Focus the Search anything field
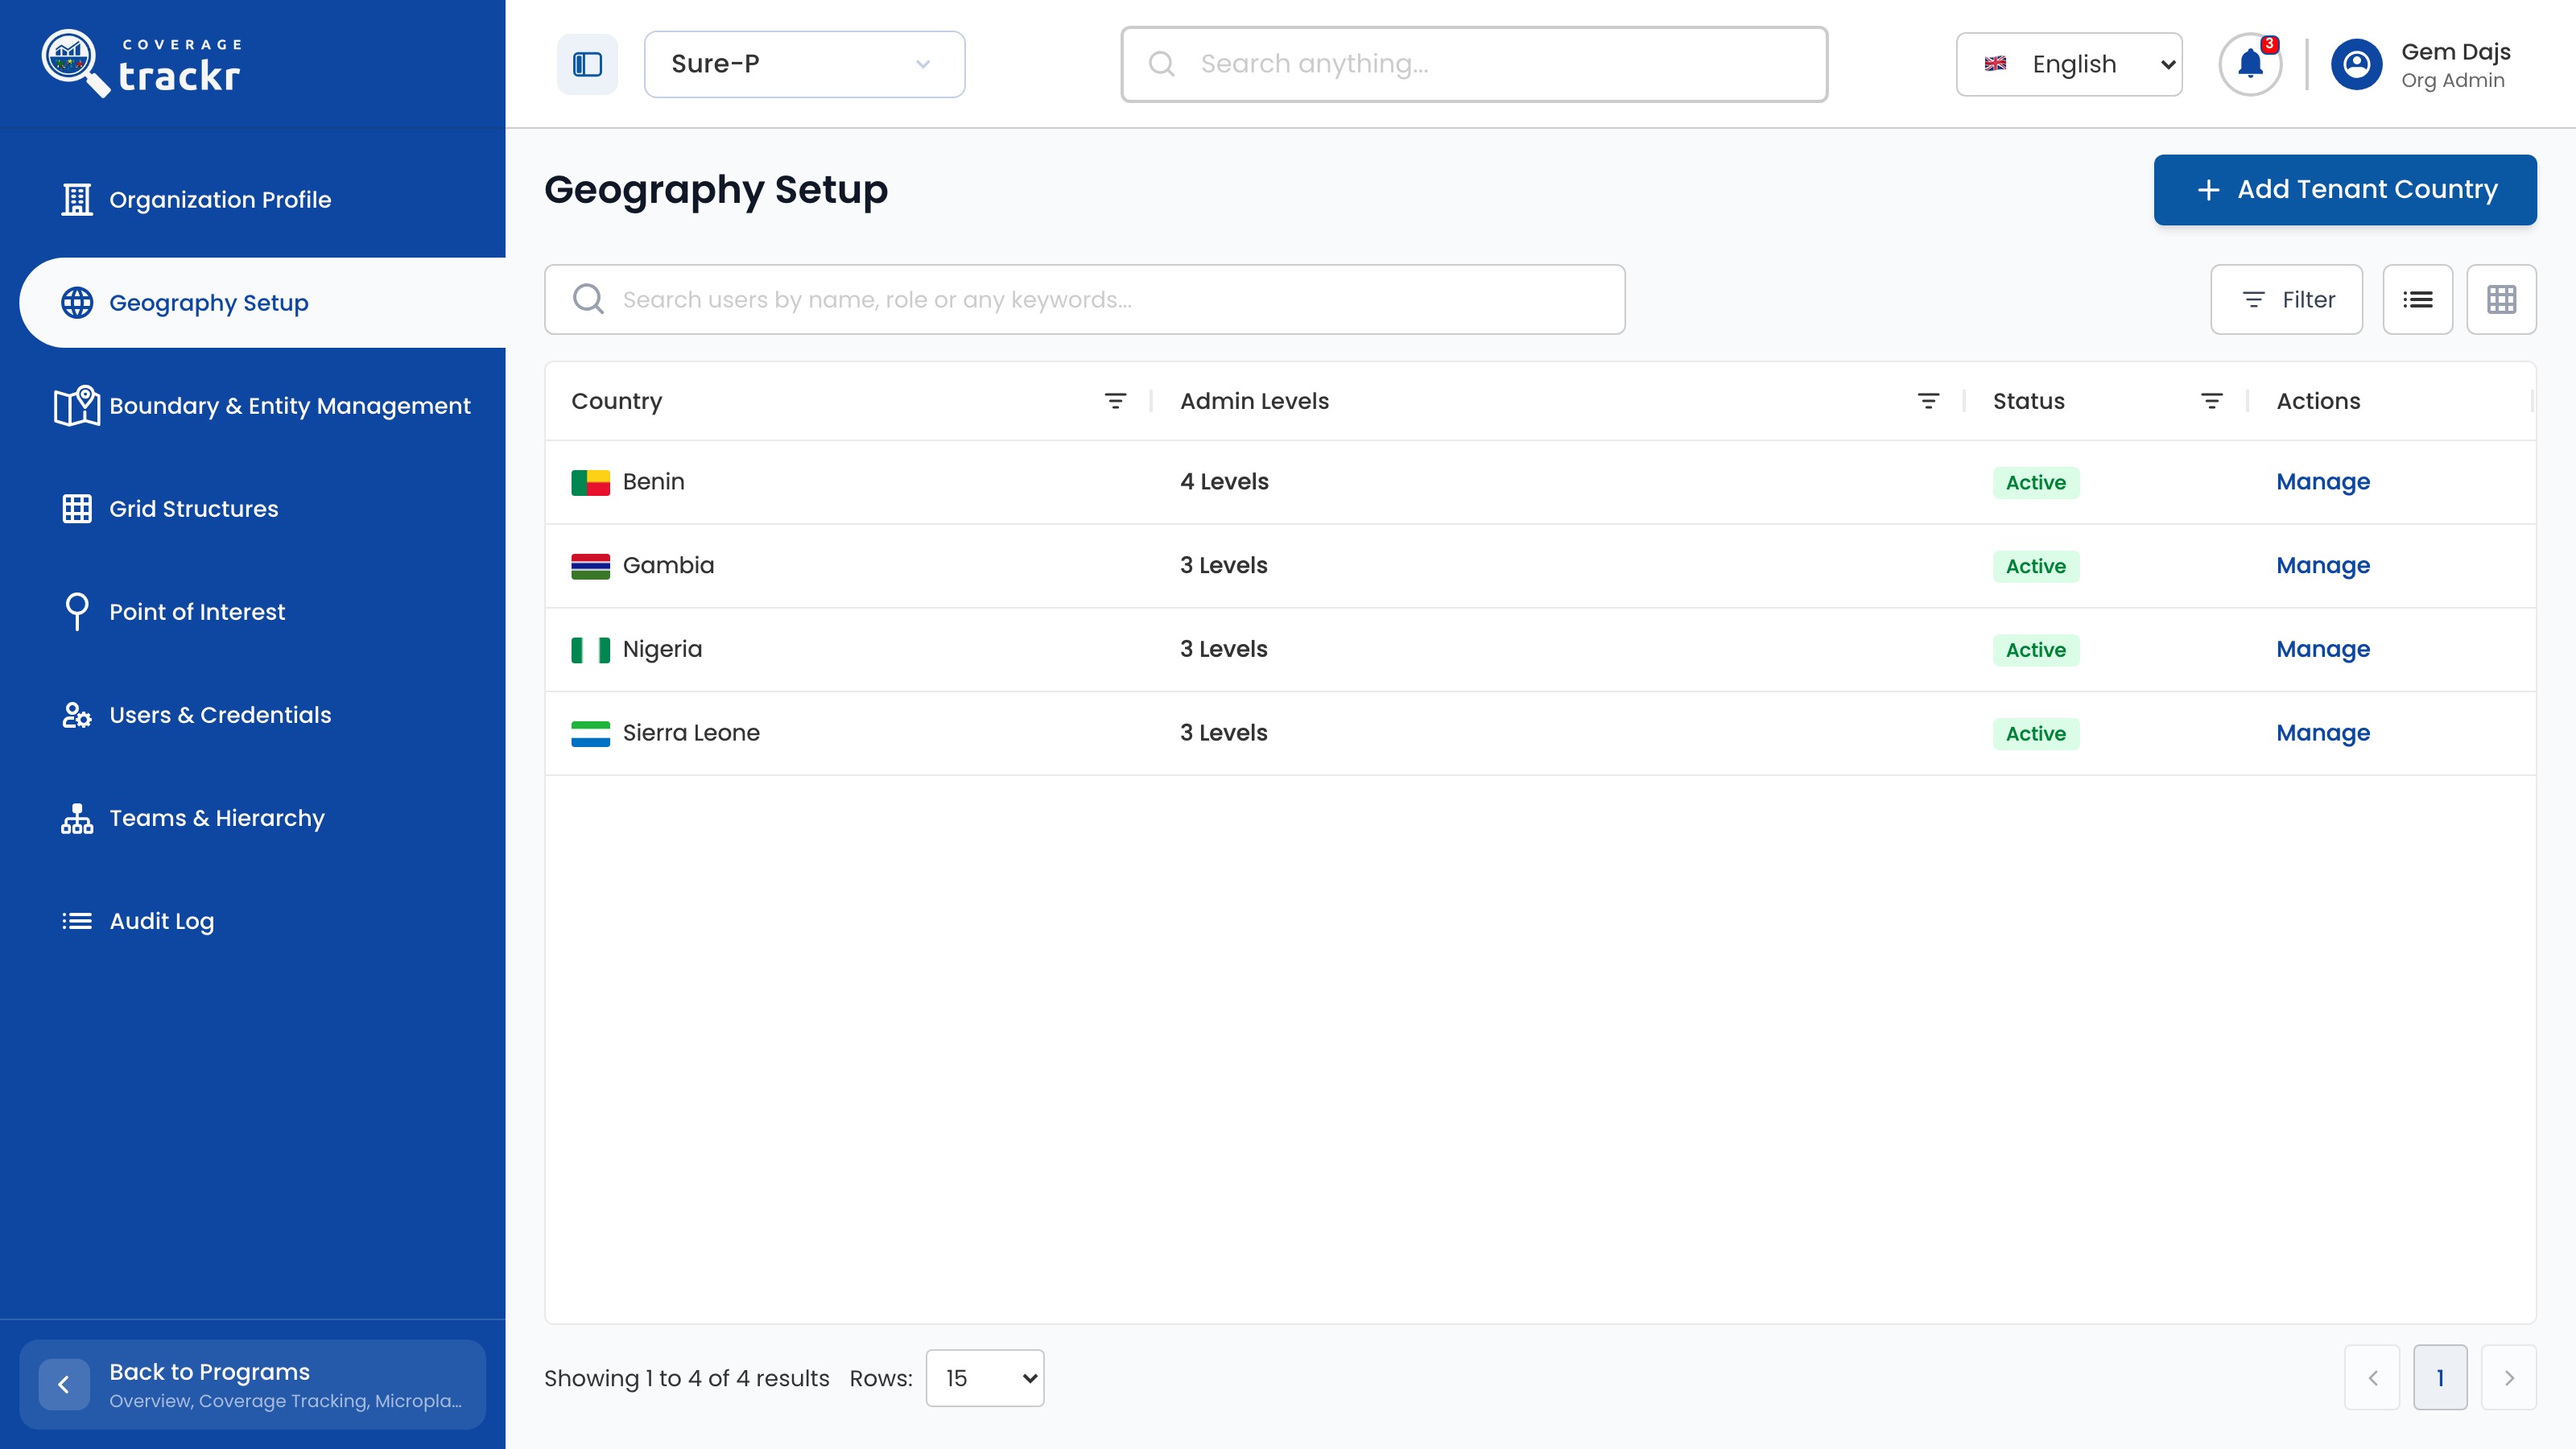Viewport: 2576px width, 1449px height. 1474,64
